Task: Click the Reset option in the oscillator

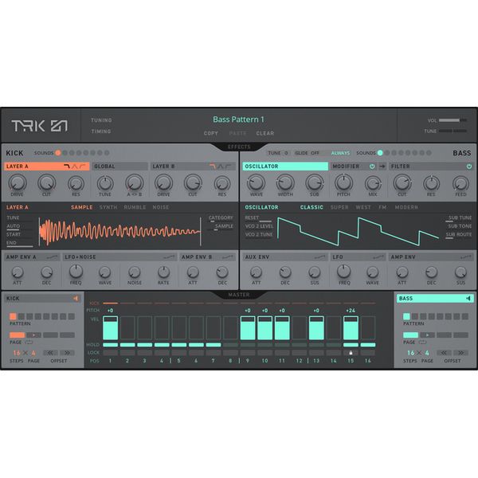Action: pos(252,217)
